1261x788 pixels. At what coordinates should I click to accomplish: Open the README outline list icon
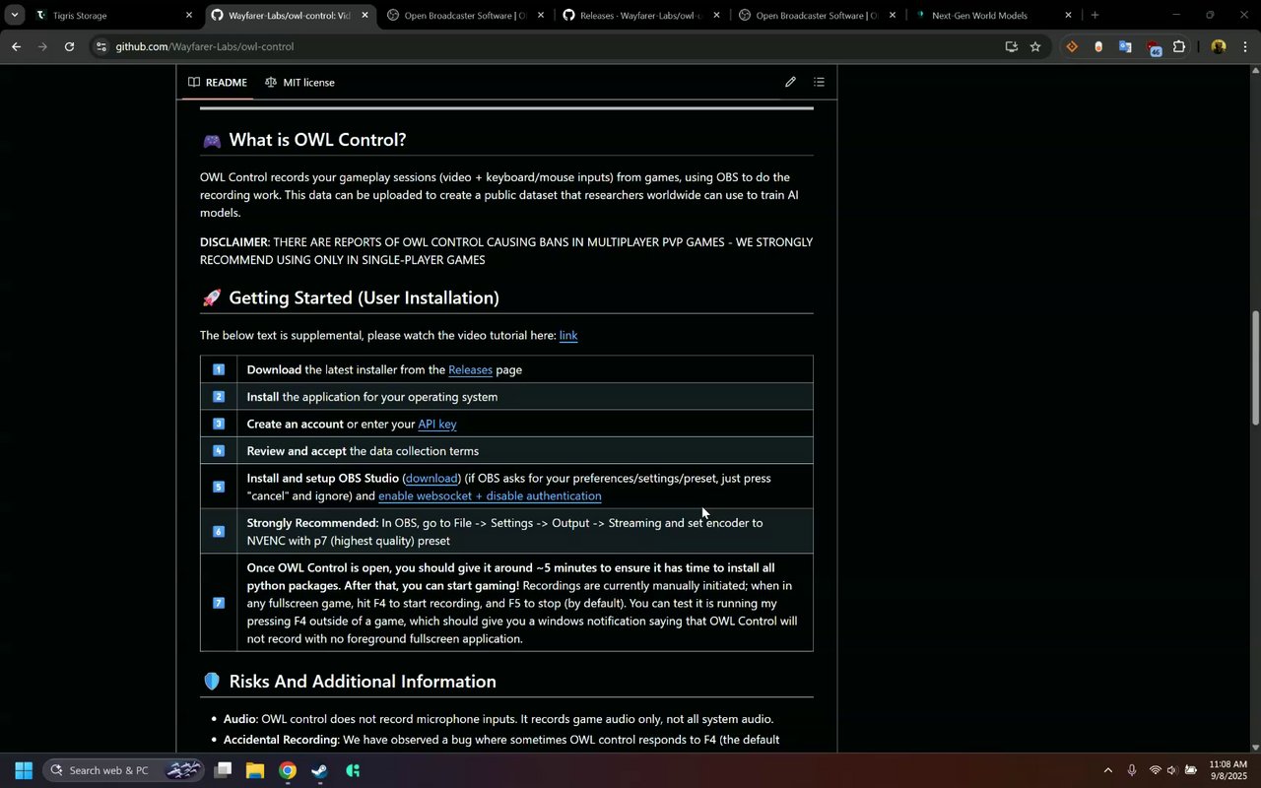pyautogui.click(x=819, y=82)
